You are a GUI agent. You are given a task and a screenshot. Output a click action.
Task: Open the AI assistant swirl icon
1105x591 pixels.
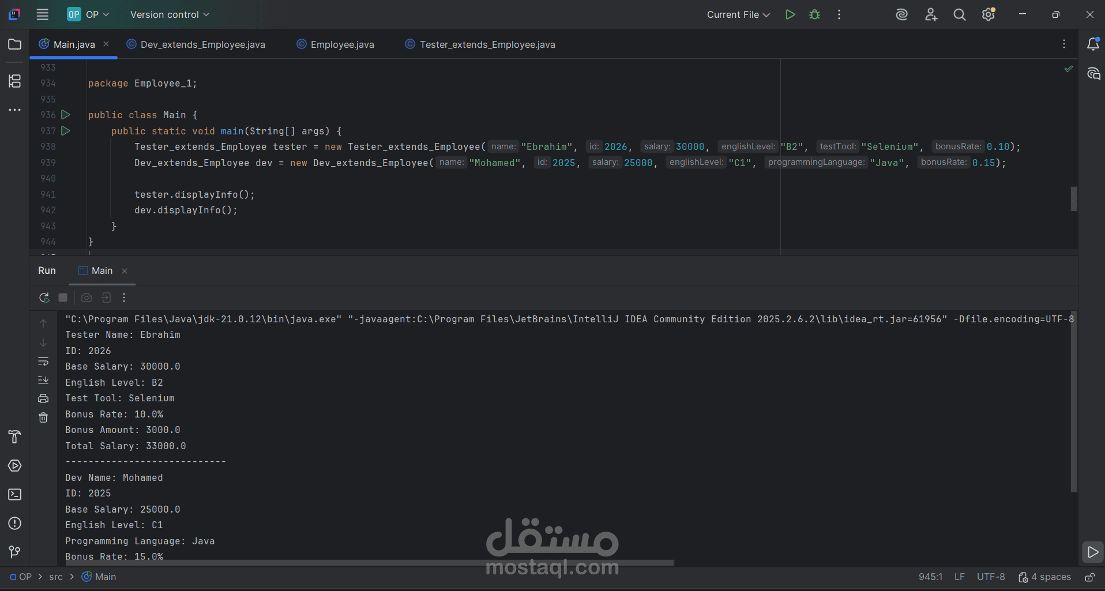tap(901, 14)
